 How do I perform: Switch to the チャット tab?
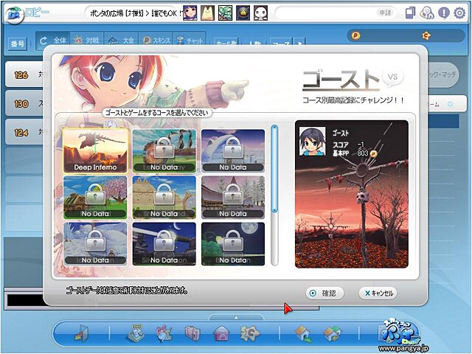pyautogui.click(x=189, y=40)
